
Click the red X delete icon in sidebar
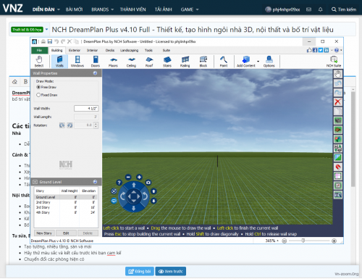click(x=338, y=101)
